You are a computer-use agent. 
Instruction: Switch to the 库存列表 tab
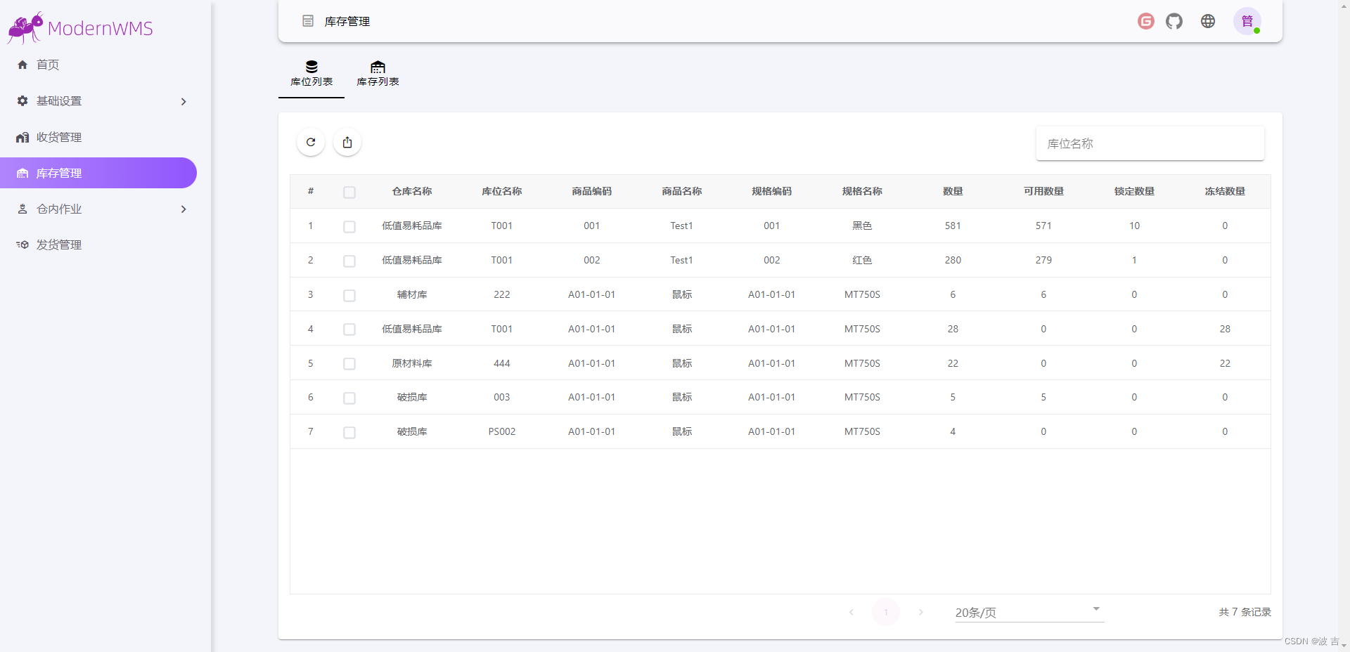pos(378,75)
